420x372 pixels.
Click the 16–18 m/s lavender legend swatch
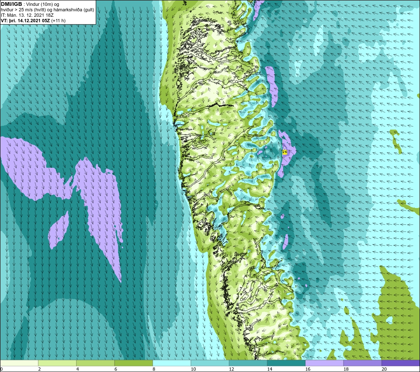324,363
